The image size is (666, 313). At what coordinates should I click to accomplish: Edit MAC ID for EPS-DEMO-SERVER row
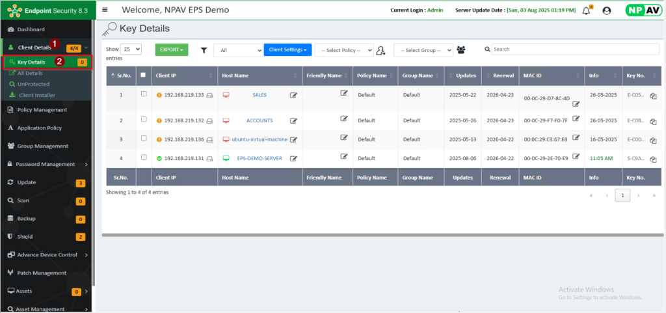click(x=576, y=156)
